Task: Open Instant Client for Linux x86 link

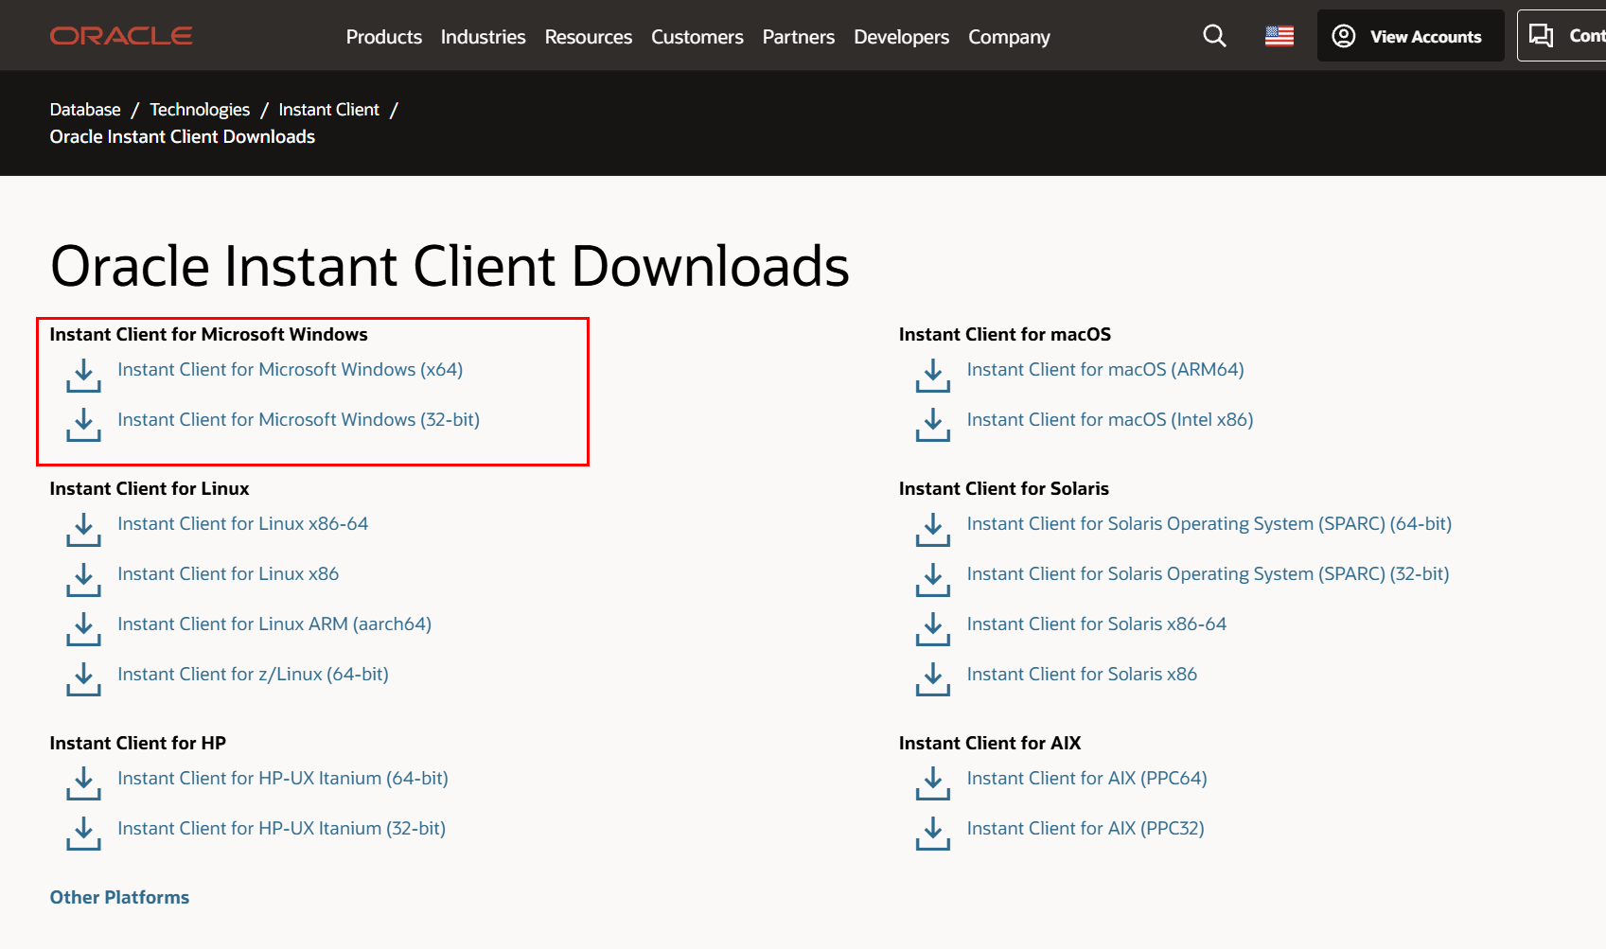Action: [x=228, y=574]
